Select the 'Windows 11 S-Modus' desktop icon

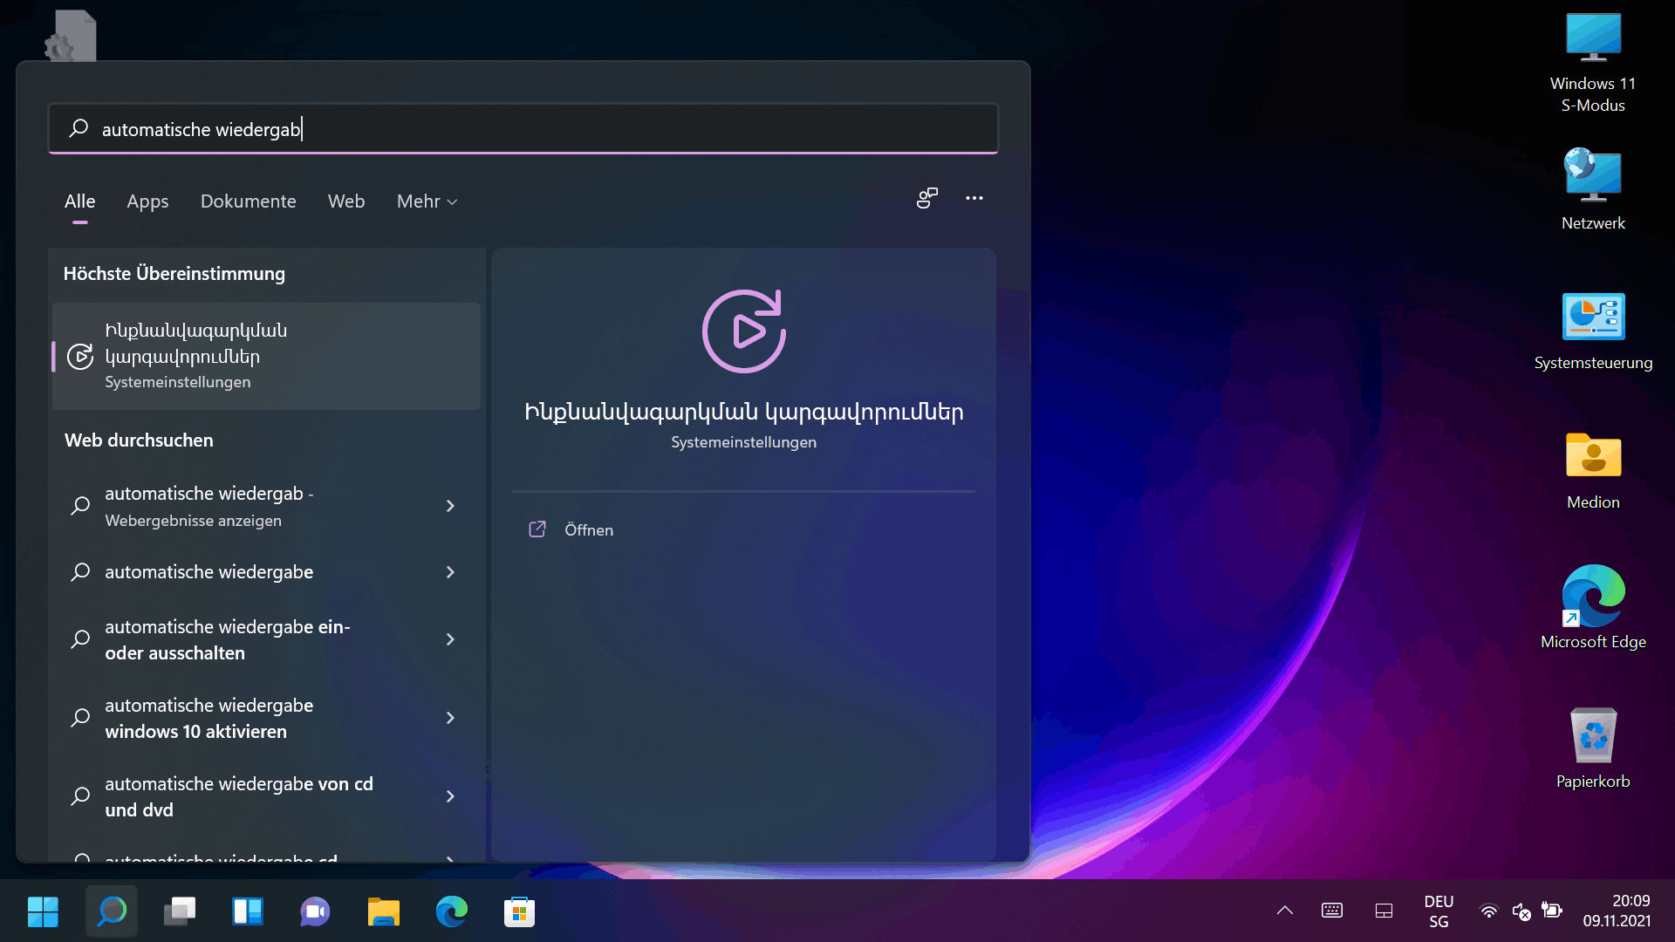coord(1593,63)
